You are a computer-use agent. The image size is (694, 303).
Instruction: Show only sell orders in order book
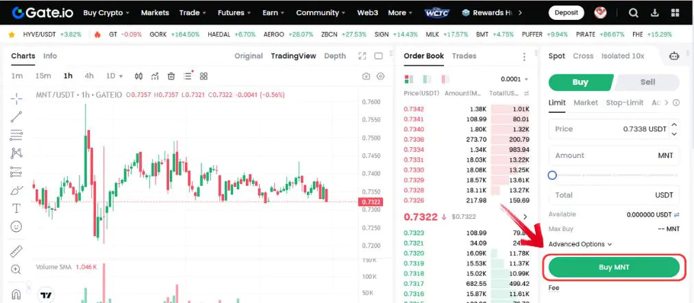pyautogui.click(x=445, y=79)
